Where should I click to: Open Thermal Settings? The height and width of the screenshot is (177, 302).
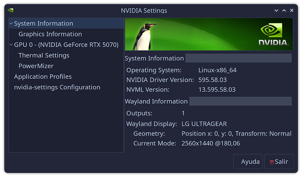[44, 56]
